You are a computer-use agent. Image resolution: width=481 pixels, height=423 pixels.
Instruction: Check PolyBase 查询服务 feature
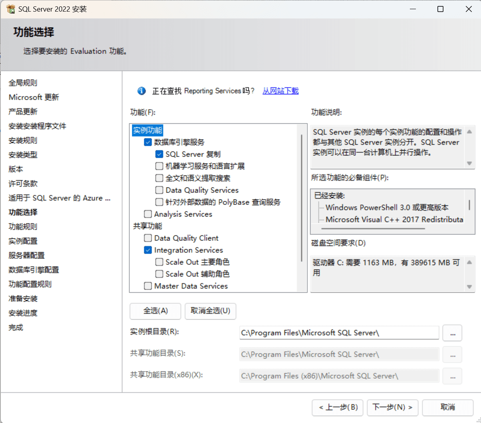[159, 202]
